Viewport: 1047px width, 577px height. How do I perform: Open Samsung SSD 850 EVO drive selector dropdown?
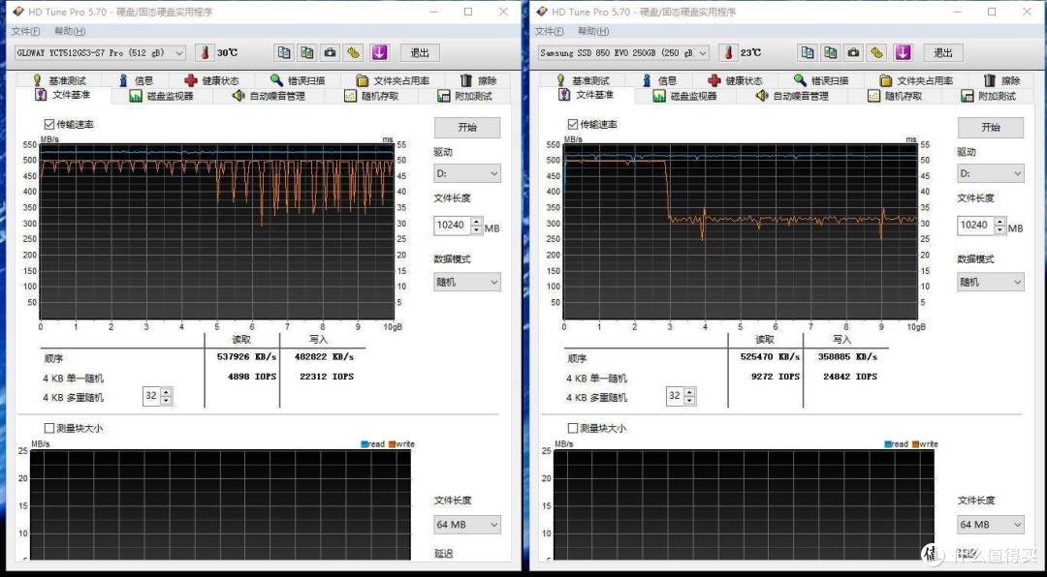623,52
